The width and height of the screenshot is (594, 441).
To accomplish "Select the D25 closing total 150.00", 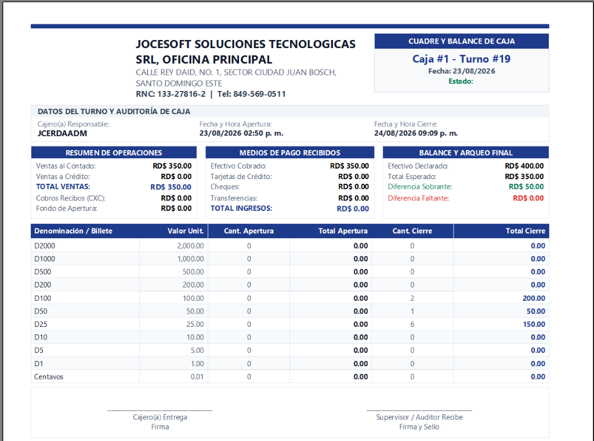I will pyautogui.click(x=534, y=325).
